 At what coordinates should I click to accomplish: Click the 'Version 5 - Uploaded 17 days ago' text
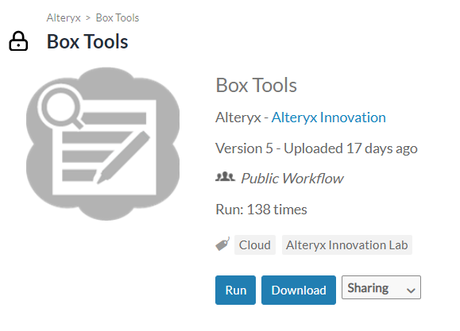click(x=316, y=148)
